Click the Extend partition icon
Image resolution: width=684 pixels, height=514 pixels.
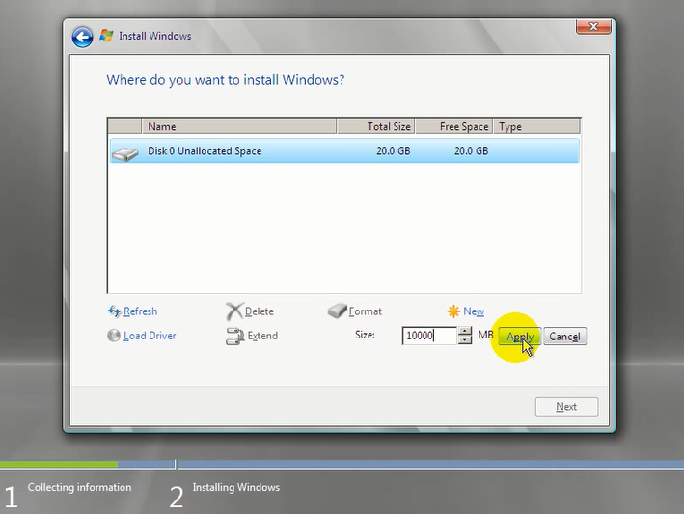pos(235,337)
